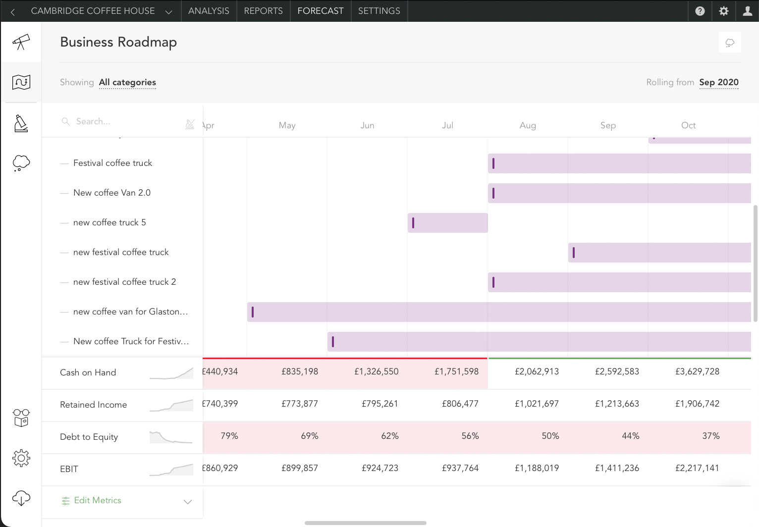Viewport: 759px width, 527px height.
Task: Click the Debt to Equity sparkline chart
Action: 171,437
